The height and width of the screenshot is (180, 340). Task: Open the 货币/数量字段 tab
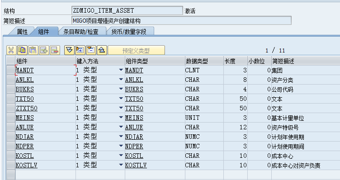[x=129, y=32]
